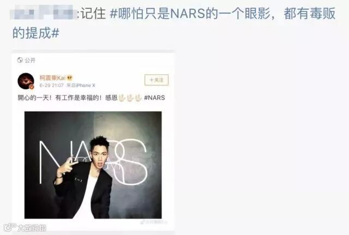Click the hashtag continuation 的提成#
The height and width of the screenshot is (235, 349).
pyautogui.click(x=36, y=33)
